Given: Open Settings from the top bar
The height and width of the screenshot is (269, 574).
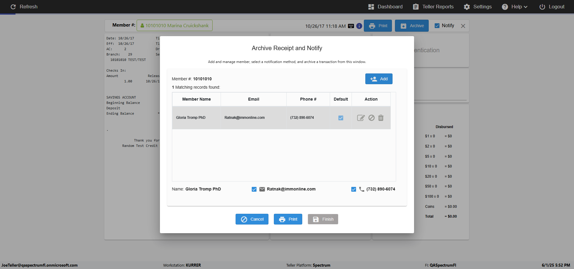Looking at the screenshot, I should tap(478, 7).
